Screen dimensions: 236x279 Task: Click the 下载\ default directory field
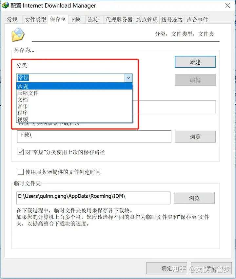tap(94, 137)
